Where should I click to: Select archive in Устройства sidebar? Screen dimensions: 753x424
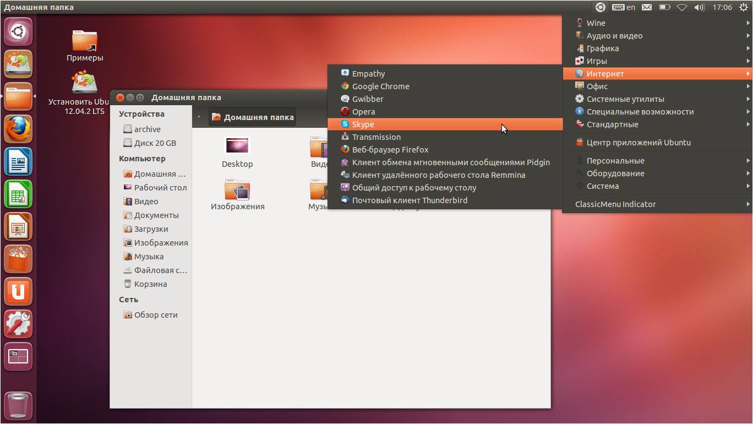pyautogui.click(x=151, y=129)
